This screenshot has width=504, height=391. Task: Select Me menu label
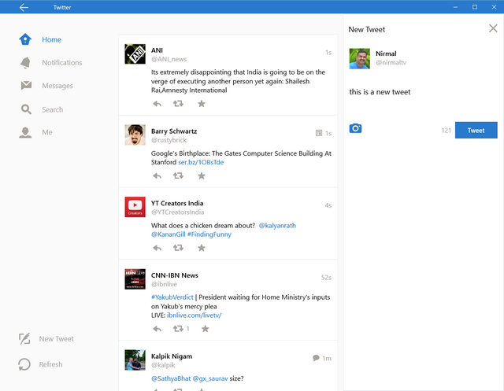(47, 132)
